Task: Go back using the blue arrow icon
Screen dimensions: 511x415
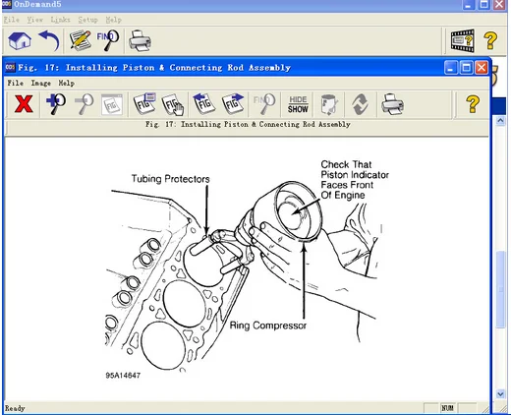Action: 49,41
